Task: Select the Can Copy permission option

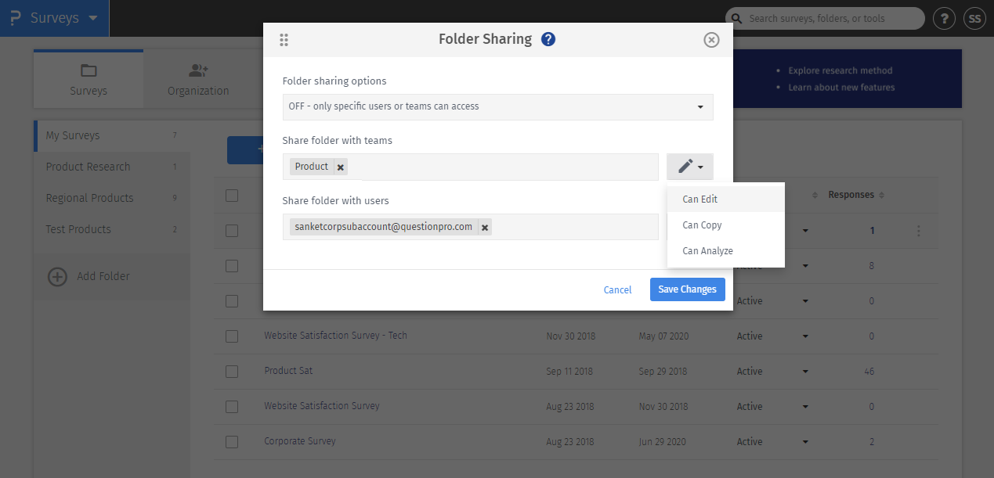Action: pos(702,225)
